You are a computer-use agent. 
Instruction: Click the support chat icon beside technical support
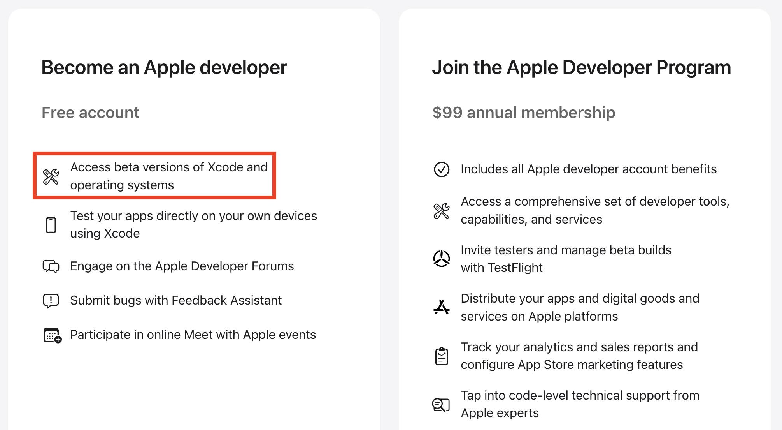441,405
